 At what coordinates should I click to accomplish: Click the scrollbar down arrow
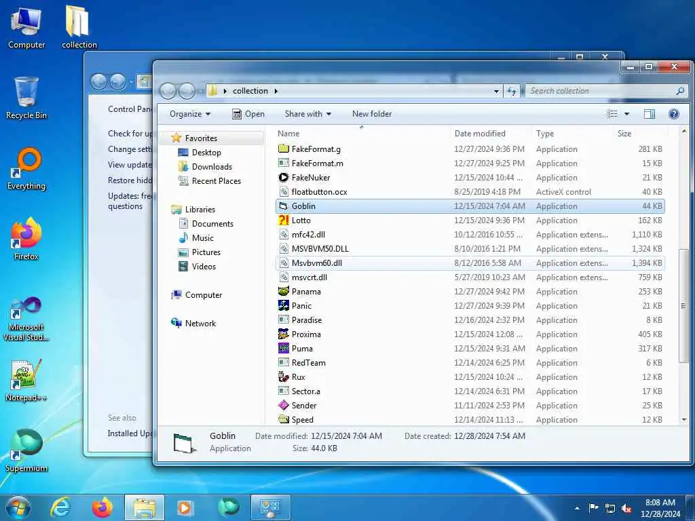coord(684,419)
